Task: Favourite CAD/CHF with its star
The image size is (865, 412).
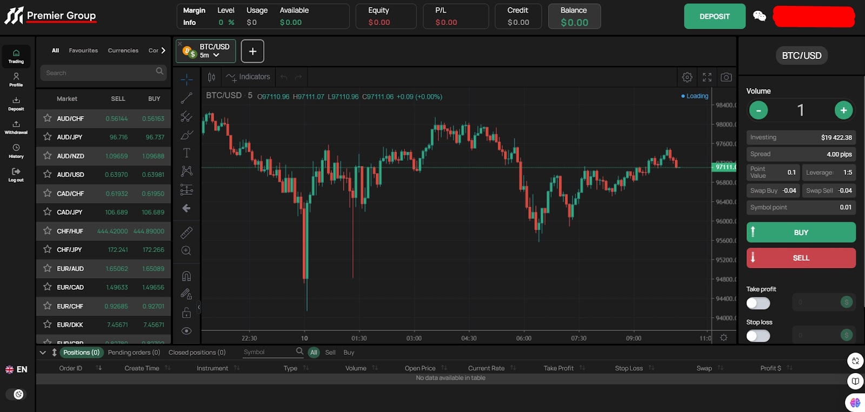Action: [x=48, y=193]
